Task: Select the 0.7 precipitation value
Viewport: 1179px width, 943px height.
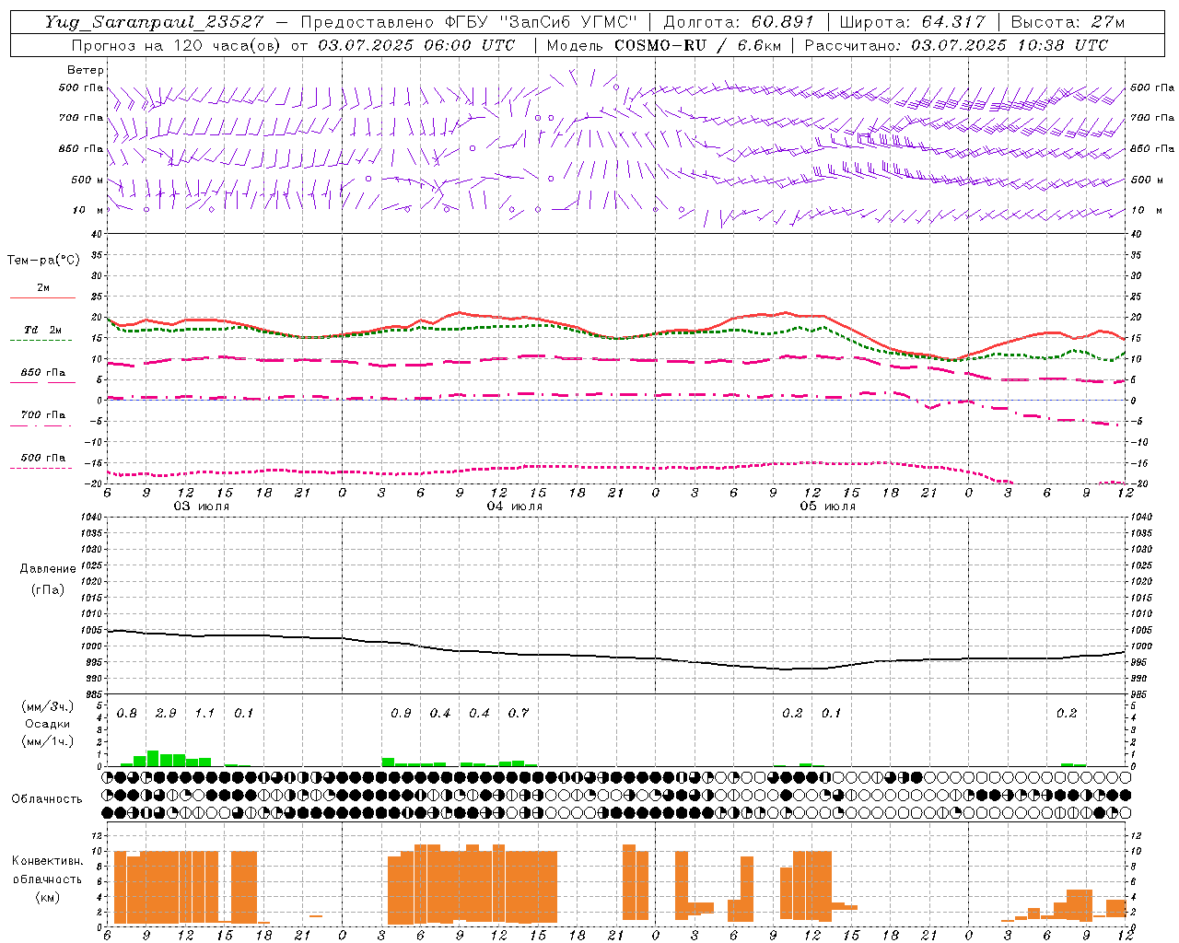Action: point(519,714)
